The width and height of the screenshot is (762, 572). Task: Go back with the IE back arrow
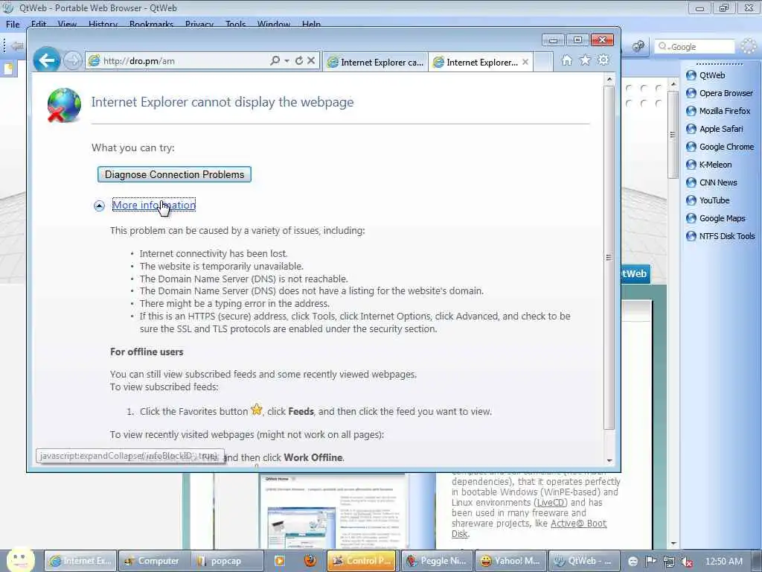pyautogui.click(x=47, y=61)
